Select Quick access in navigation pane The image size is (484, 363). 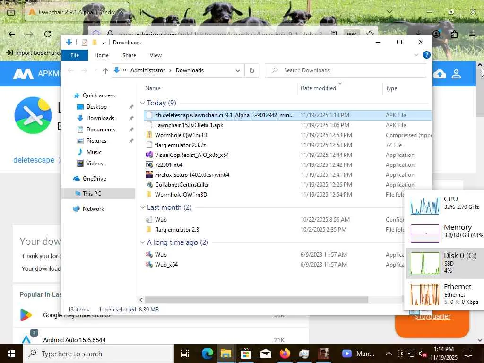pos(98,95)
